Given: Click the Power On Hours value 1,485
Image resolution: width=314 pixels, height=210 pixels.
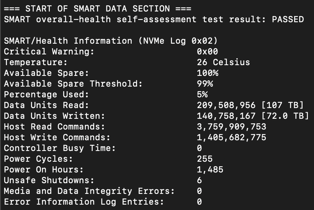Looking at the screenshot, I should click(x=210, y=169).
